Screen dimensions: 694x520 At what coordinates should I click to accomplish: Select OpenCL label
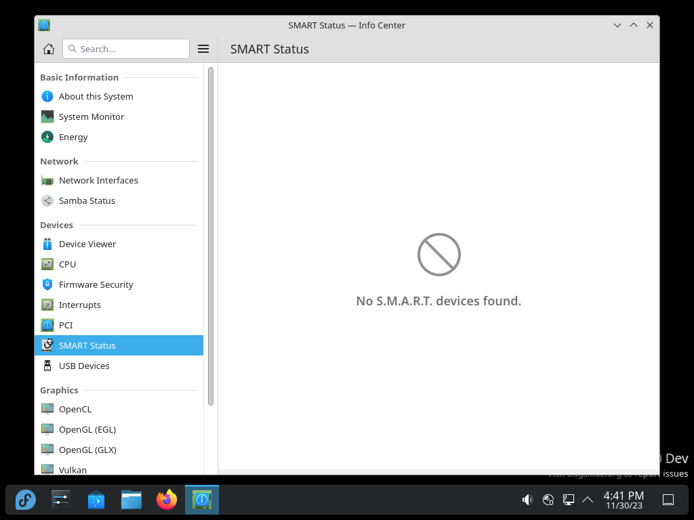point(75,410)
